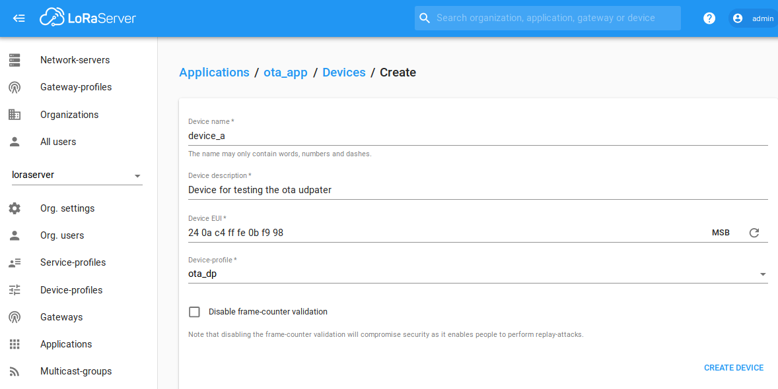Open the ota_app breadcrumb link
Screen dimensions: 778x389
[x=285, y=72]
